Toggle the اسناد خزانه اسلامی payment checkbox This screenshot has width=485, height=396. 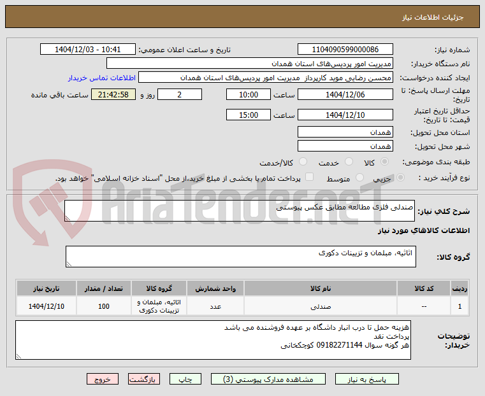point(309,177)
